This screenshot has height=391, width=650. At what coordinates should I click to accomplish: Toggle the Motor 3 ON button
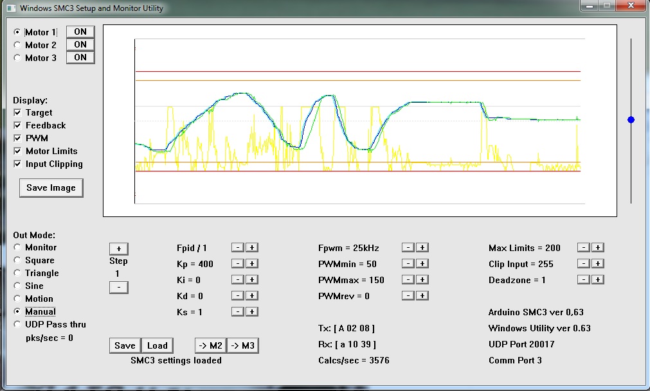pyautogui.click(x=80, y=58)
